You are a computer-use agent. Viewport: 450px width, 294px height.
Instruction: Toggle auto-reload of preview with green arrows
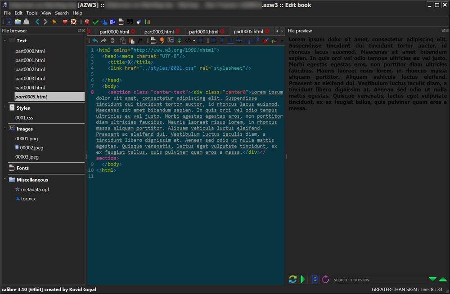pos(292,279)
